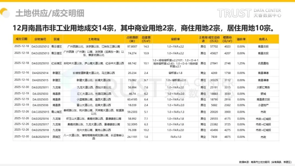This screenshot has width=295, height=166.
Task: Select parcel number DAEJ2025010
Action: [x=40, y=63]
